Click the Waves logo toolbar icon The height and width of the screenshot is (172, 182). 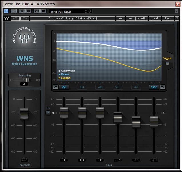point(7,19)
